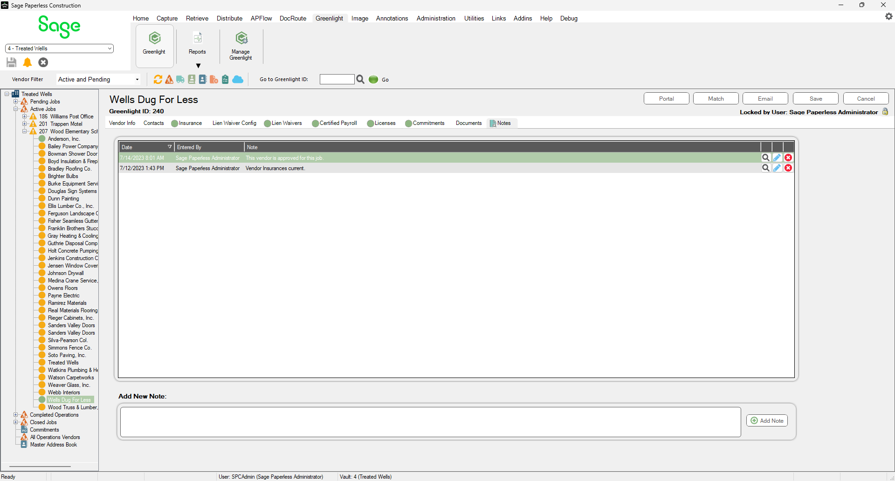Open All Operations Vendors in the tree

coord(55,437)
